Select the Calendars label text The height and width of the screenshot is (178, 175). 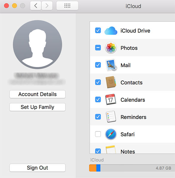pos(133,100)
